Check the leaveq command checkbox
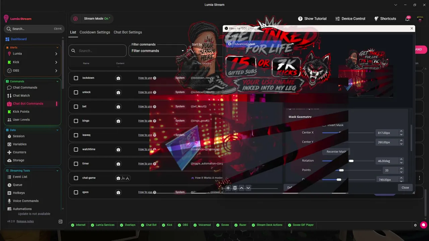 [76, 135]
